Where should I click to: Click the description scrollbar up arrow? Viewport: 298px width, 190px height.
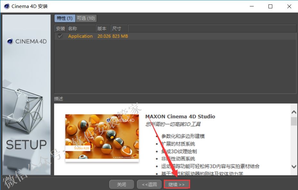point(294,112)
